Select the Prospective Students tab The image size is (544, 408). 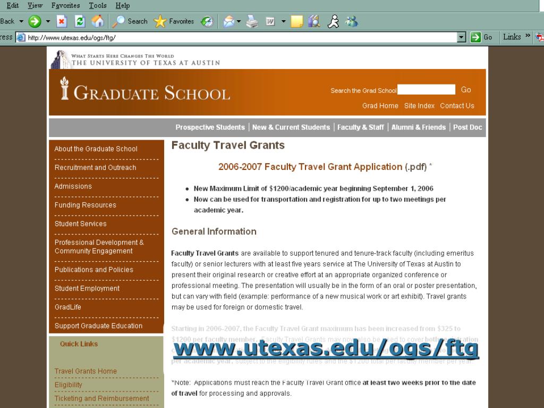coord(210,127)
